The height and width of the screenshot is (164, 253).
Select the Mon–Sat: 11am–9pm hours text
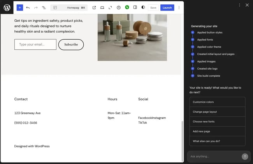point(119,115)
